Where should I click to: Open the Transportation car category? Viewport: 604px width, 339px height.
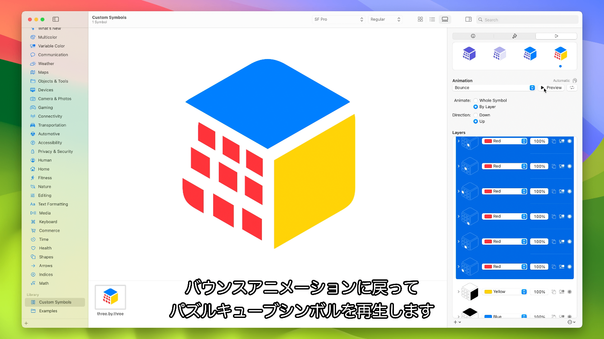coord(52,125)
